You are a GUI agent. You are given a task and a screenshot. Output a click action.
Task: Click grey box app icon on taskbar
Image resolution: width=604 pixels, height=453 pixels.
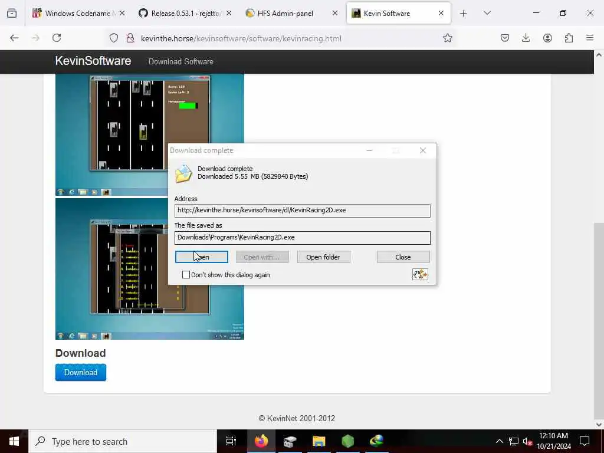[x=290, y=441]
